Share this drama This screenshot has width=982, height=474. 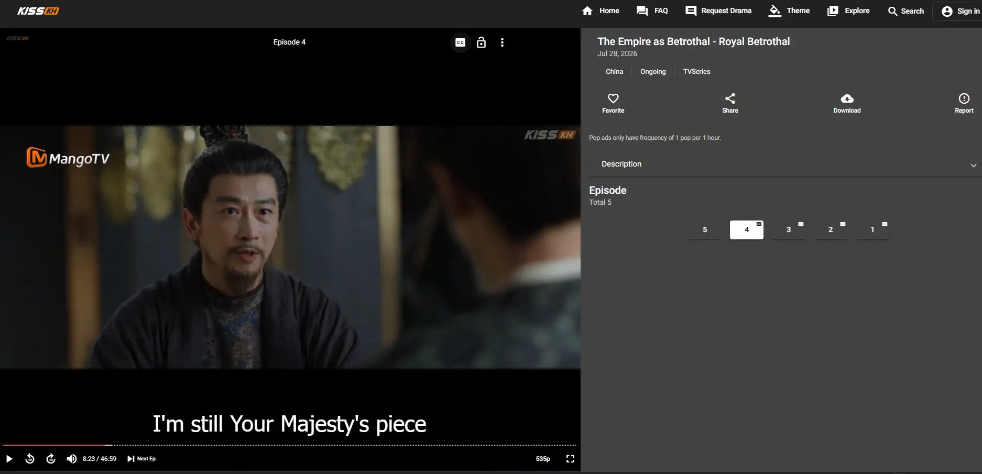(730, 103)
